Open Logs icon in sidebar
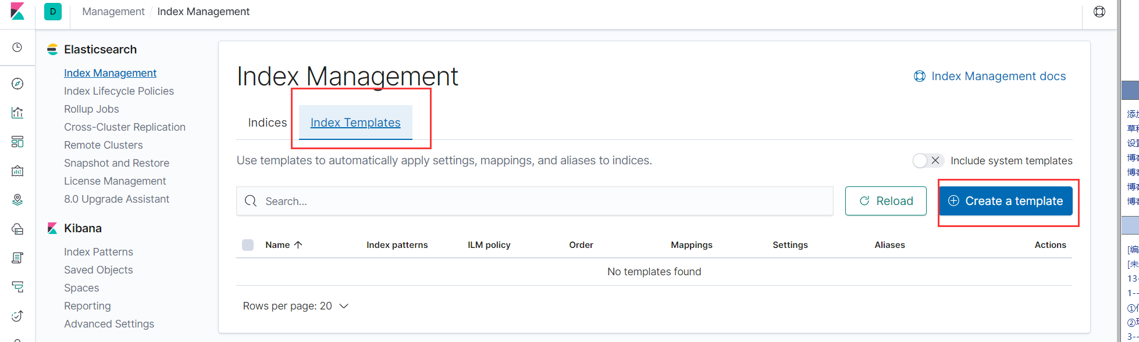1139x342 pixels. (17, 258)
